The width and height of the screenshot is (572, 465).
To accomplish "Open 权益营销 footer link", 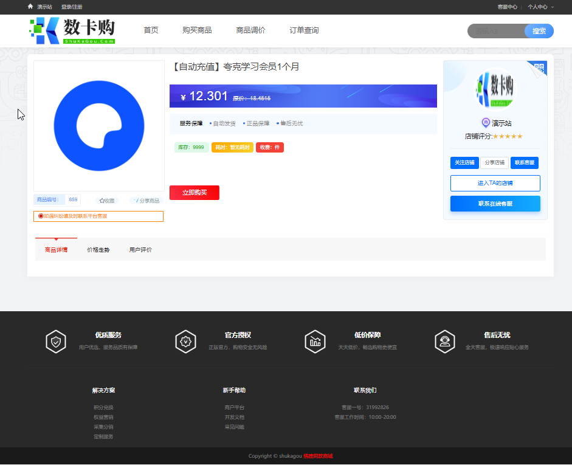I will [x=103, y=417].
